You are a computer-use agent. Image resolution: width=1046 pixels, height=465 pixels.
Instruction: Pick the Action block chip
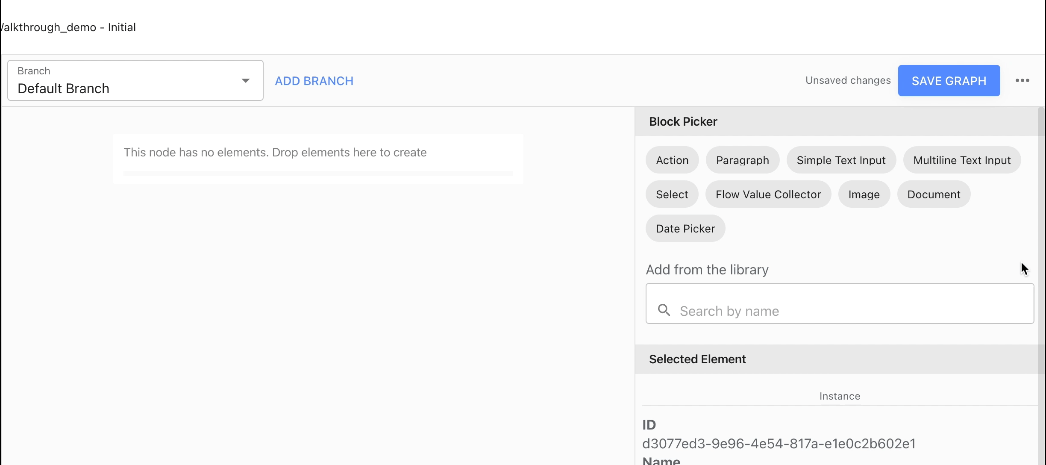[x=672, y=160]
